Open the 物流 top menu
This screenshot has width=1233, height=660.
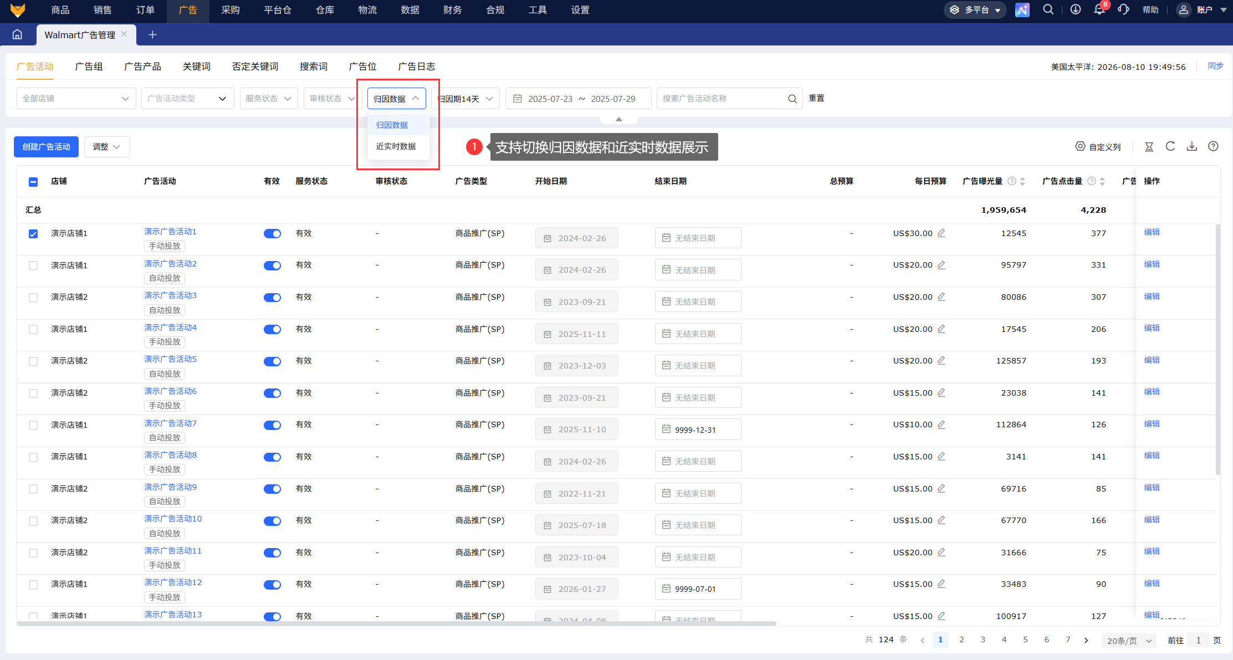367,10
